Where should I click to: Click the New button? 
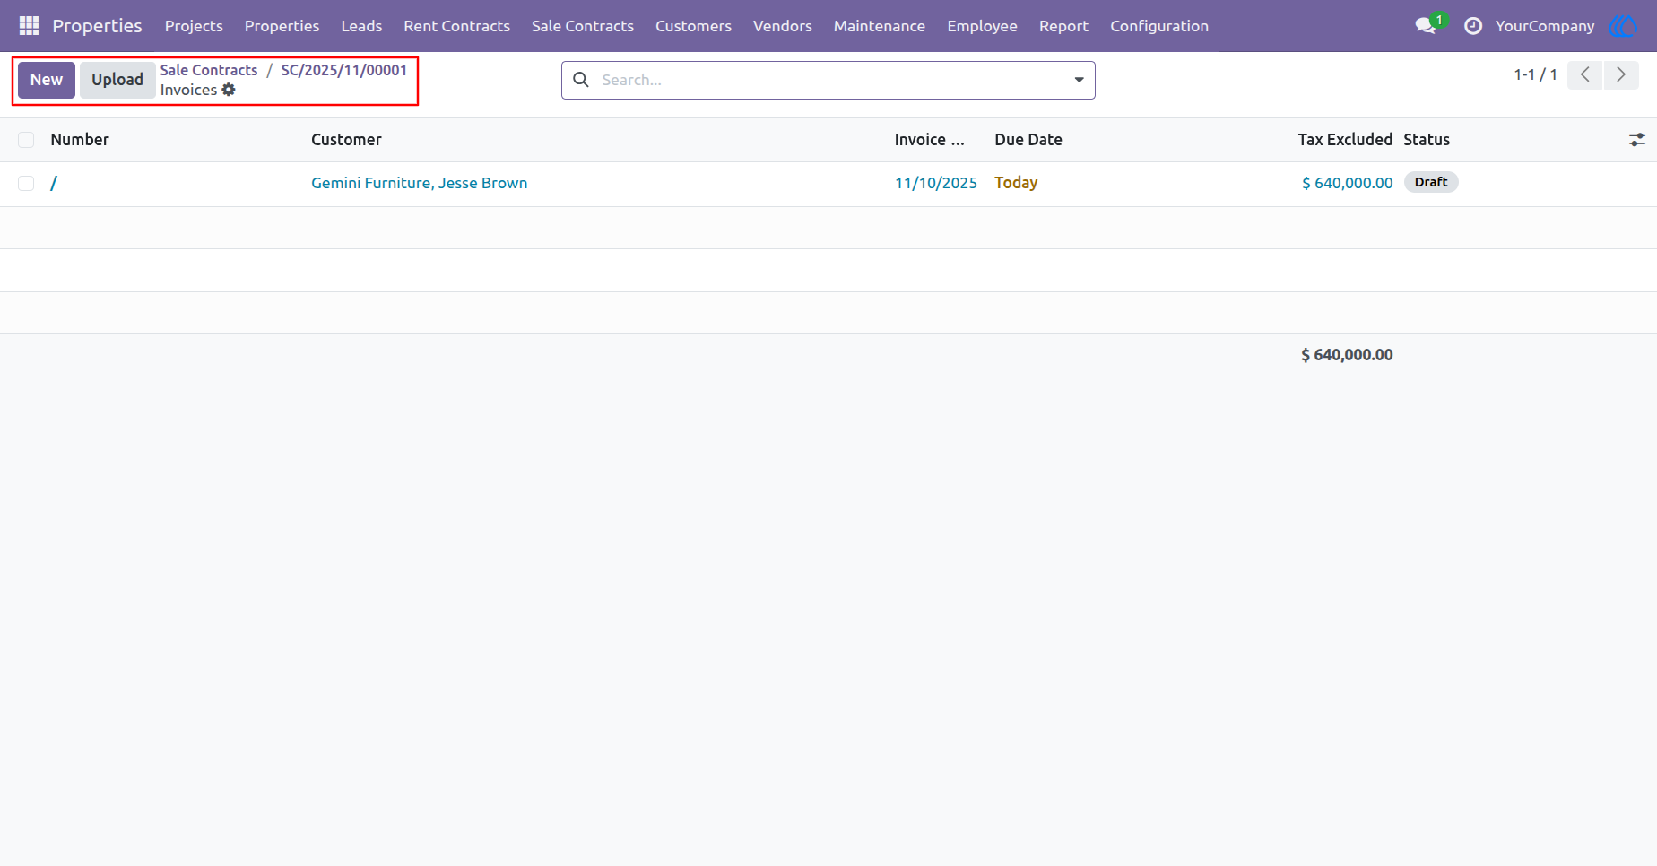[47, 80]
